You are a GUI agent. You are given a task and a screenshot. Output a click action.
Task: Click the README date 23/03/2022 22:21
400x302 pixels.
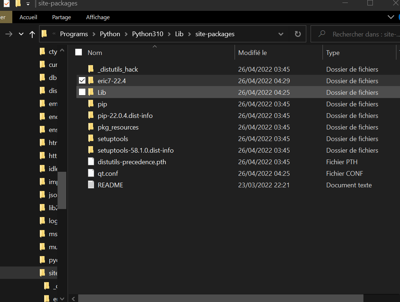pos(264,185)
